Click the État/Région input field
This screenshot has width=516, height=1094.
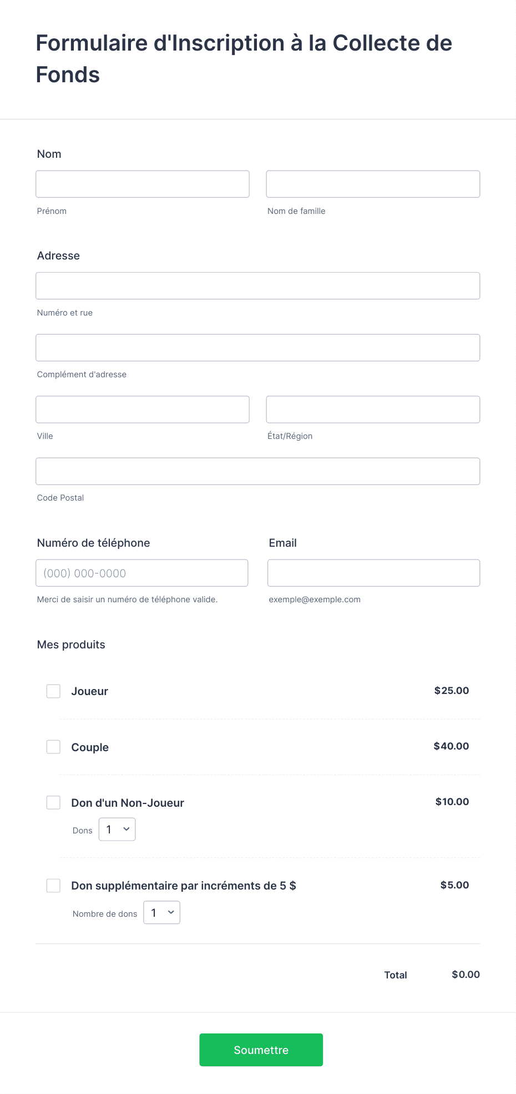(373, 409)
